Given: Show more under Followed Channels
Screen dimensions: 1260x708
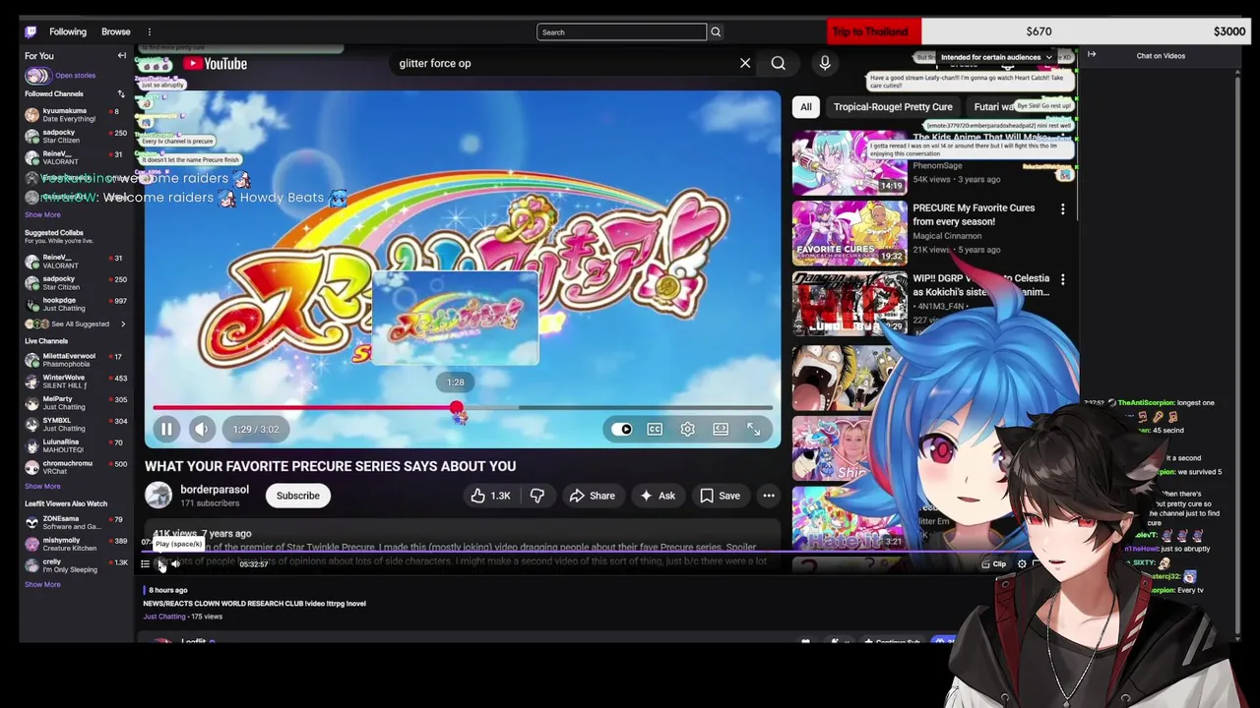Looking at the screenshot, I should 42,214.
